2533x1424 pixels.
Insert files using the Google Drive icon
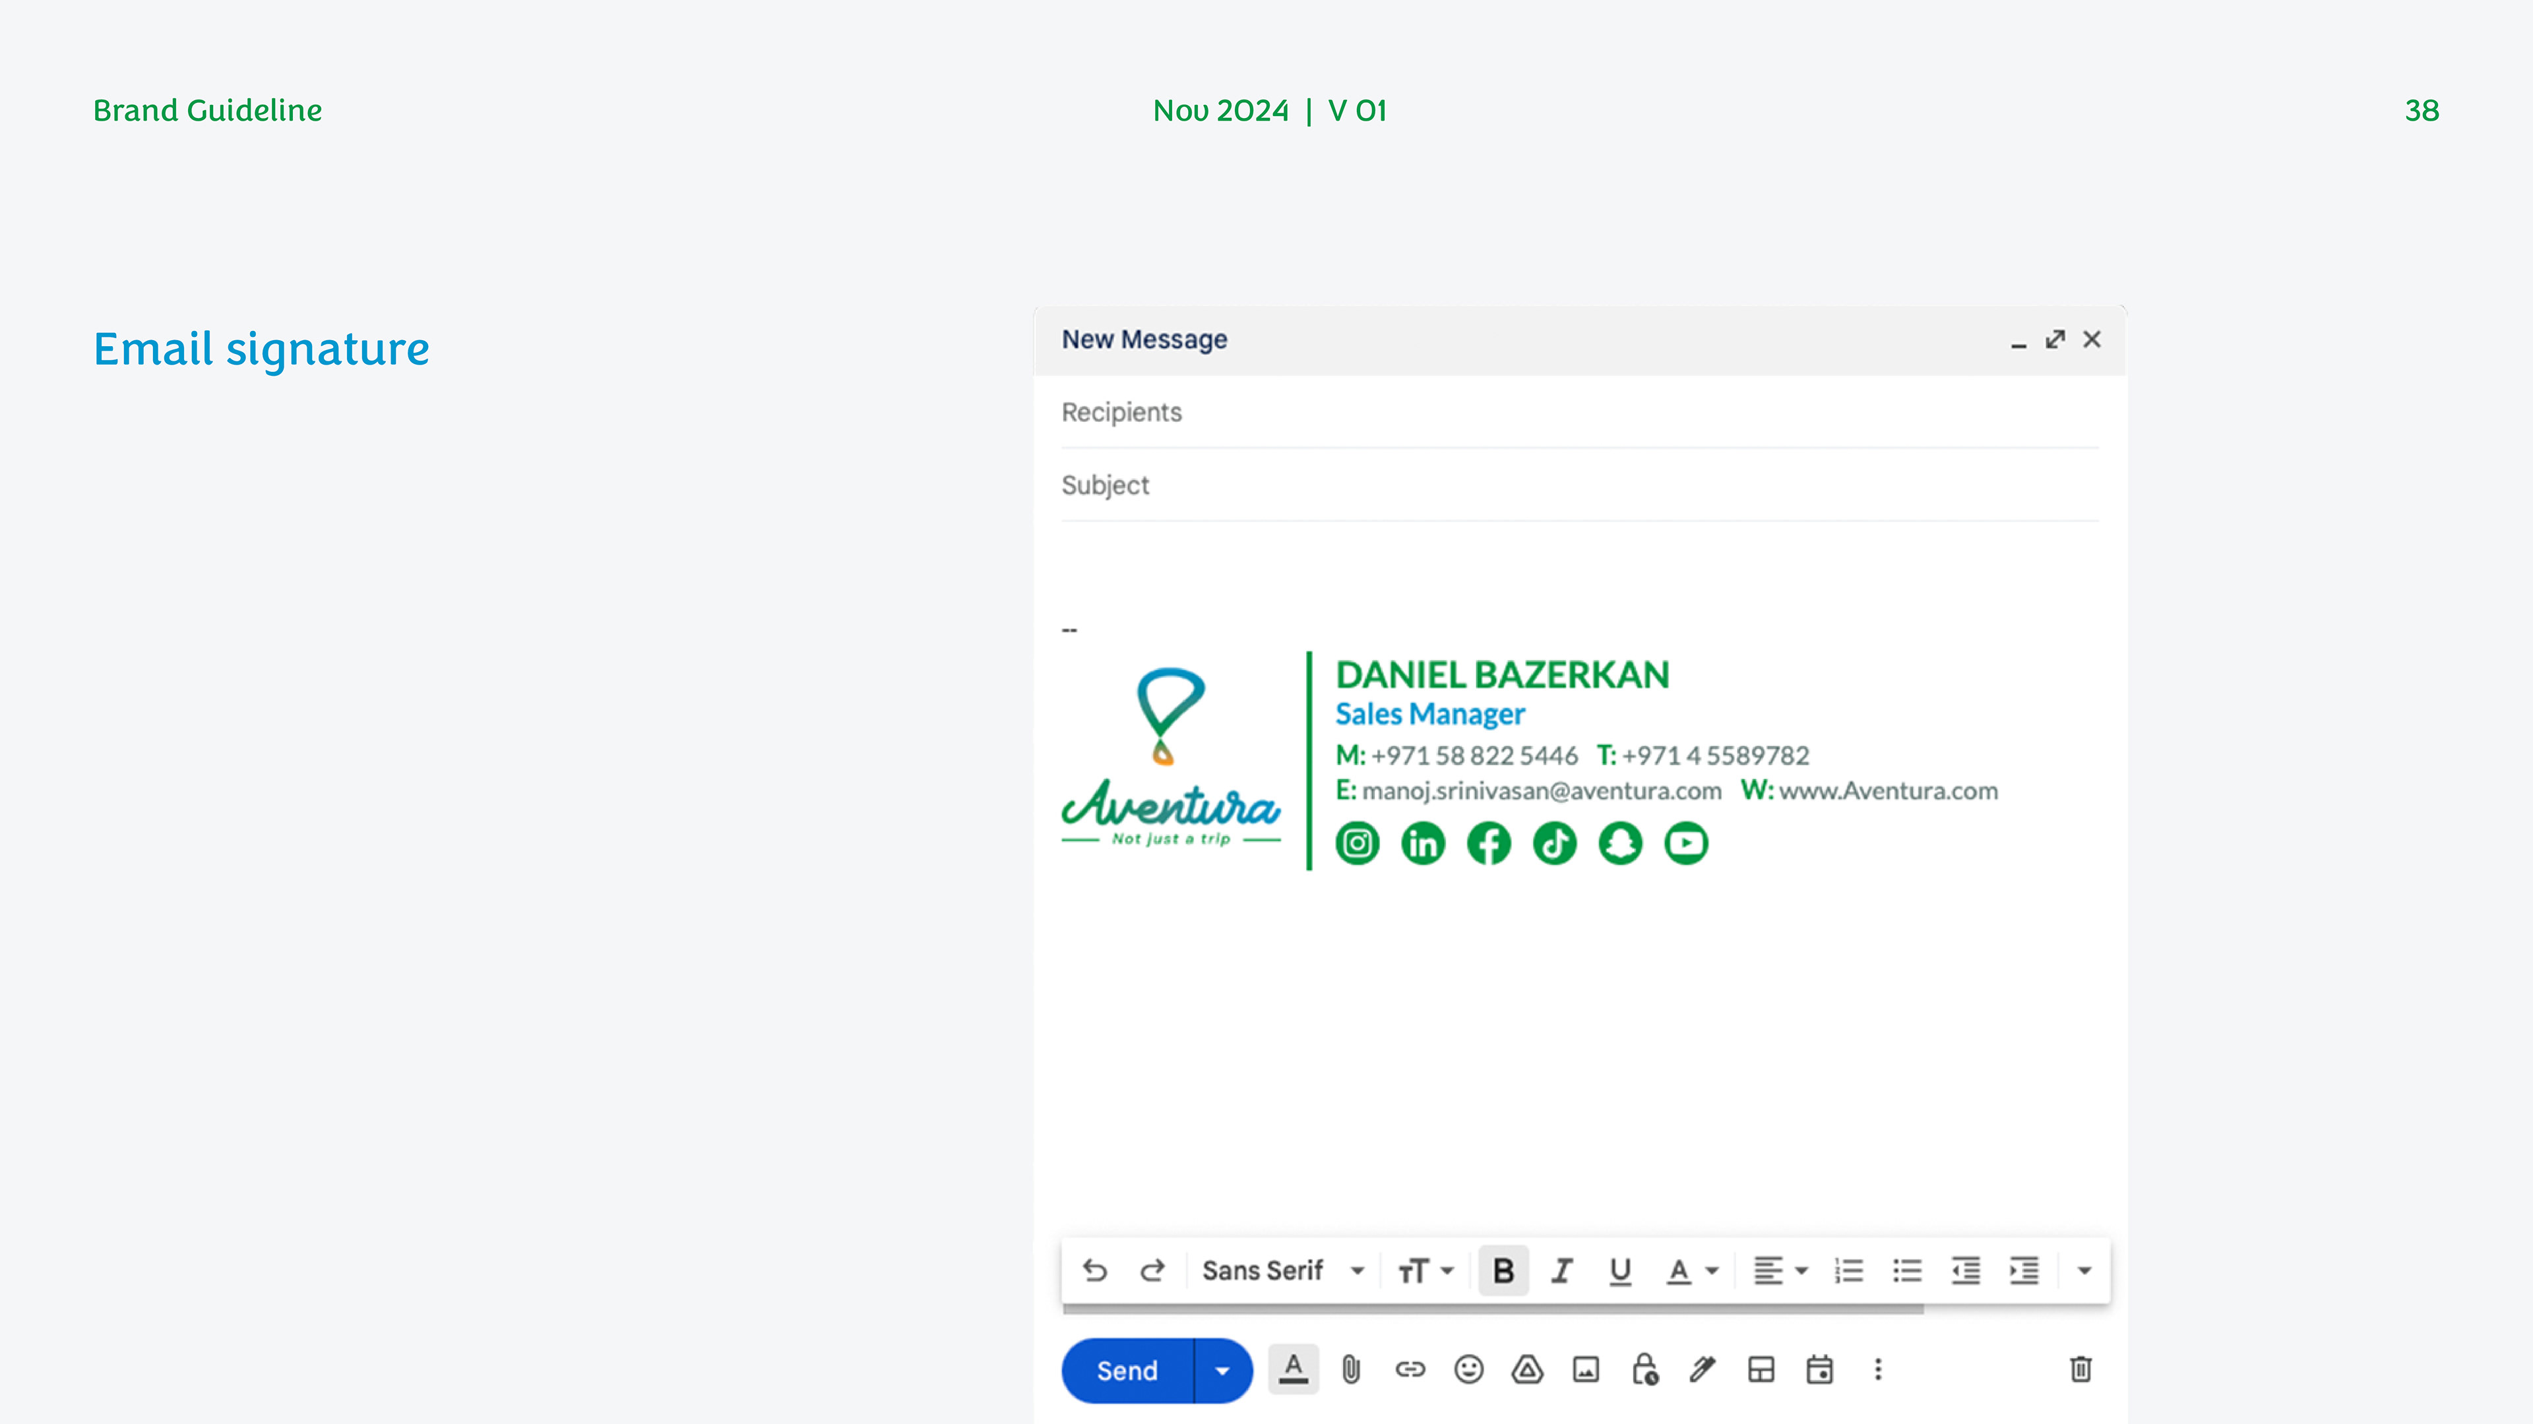point(1527,1370)
